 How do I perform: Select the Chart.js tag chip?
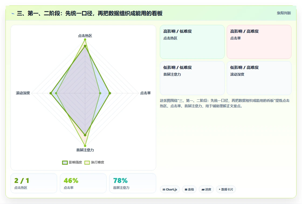coord(170,189)
